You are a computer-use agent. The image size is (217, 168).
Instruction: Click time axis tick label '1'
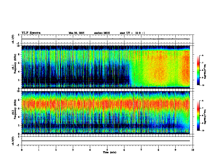(x=39, y=150)
